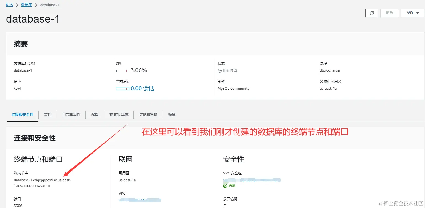Click the 实例 role value
Image resolution: width=425 pixels, height=208 pixels.
click(x=17, y=89)
